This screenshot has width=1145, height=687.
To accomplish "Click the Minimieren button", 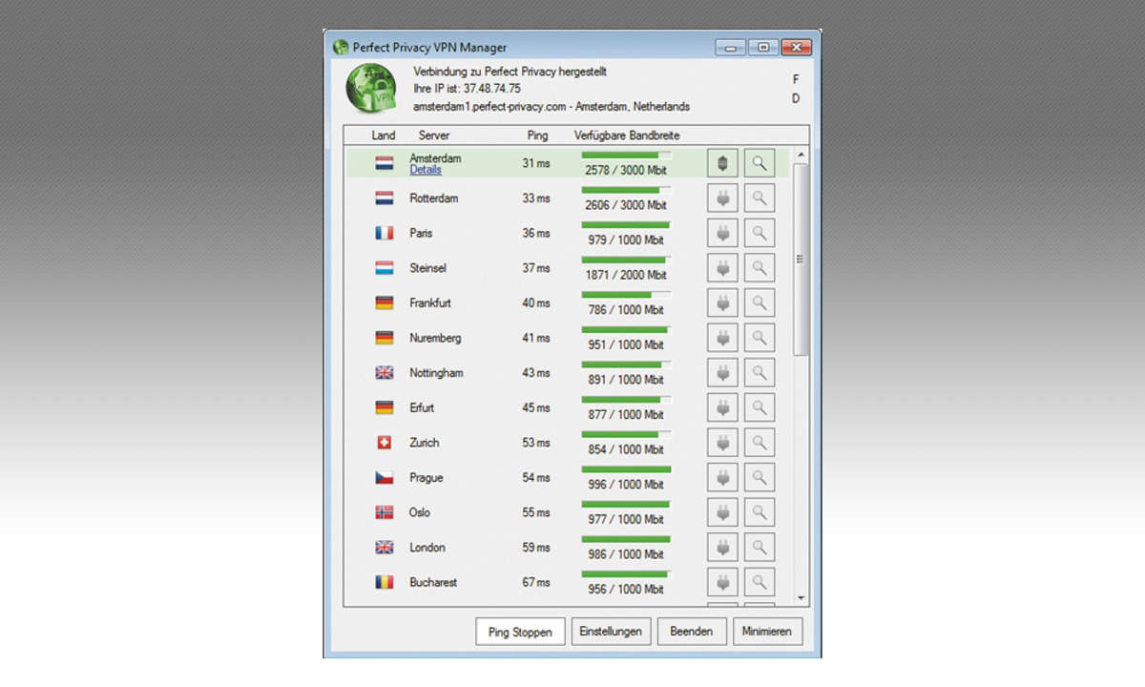I will [767, 632].
